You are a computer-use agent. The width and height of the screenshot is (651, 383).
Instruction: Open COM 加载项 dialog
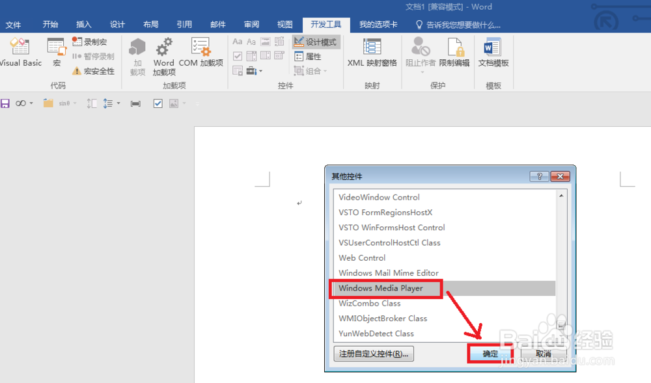[201, 52]
